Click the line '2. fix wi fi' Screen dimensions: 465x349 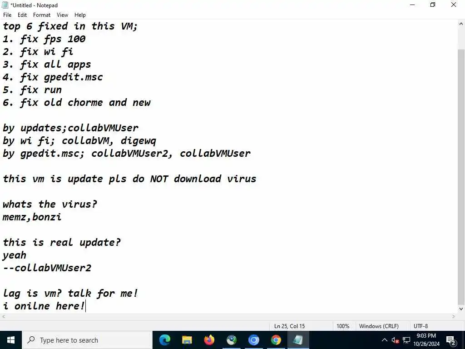38,52
